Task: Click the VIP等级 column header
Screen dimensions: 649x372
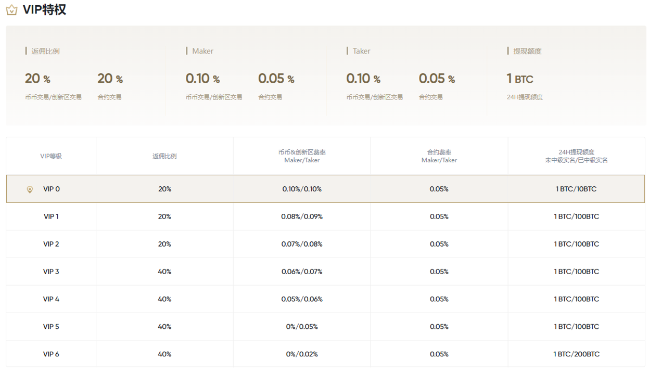Action: pos(51,156)
